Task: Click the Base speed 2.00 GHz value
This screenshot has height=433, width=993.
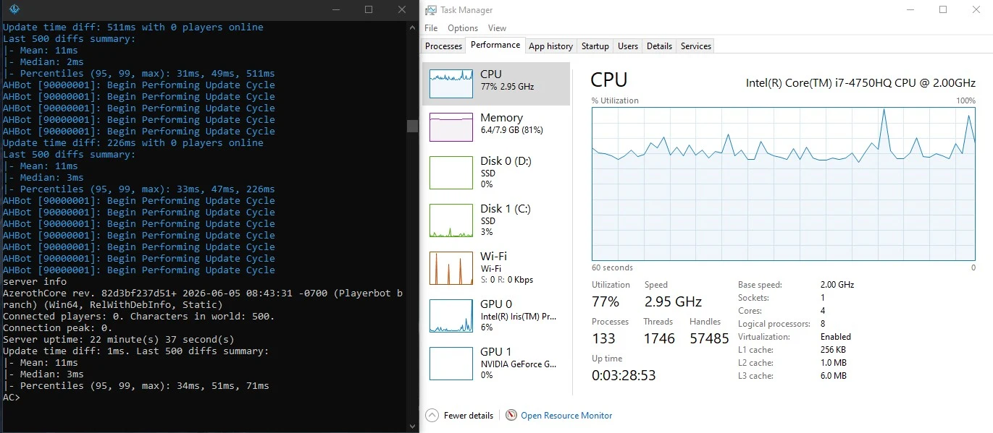Action: (837, 285)
